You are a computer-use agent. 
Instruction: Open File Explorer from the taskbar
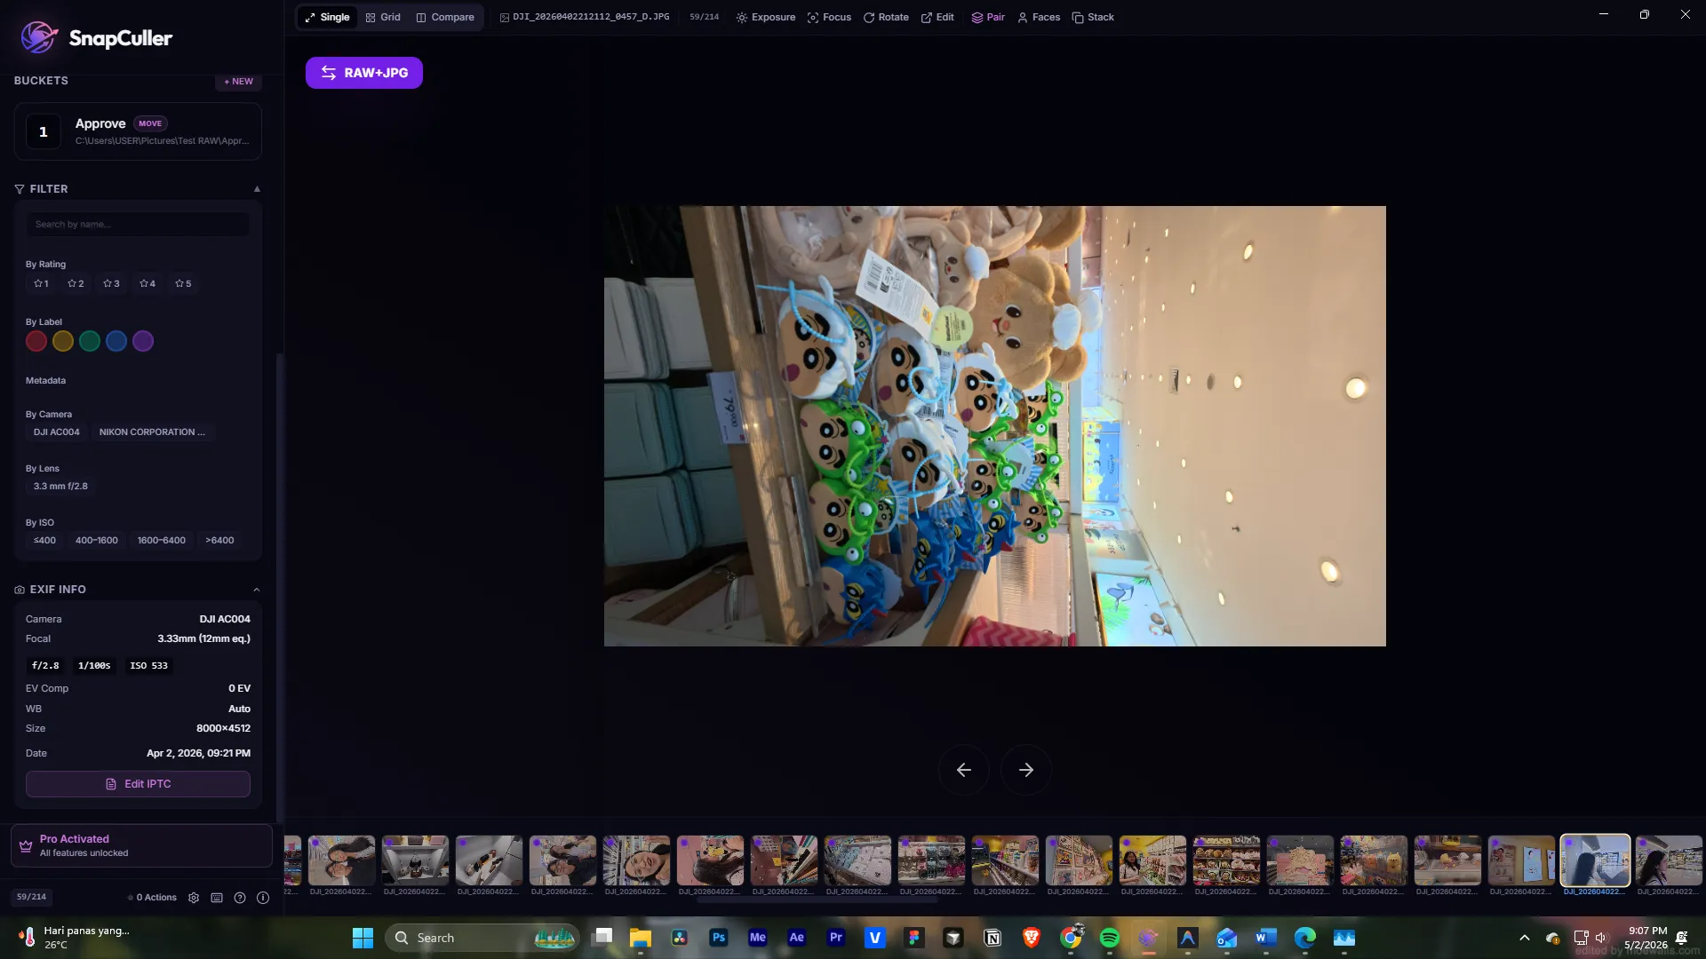641,938
